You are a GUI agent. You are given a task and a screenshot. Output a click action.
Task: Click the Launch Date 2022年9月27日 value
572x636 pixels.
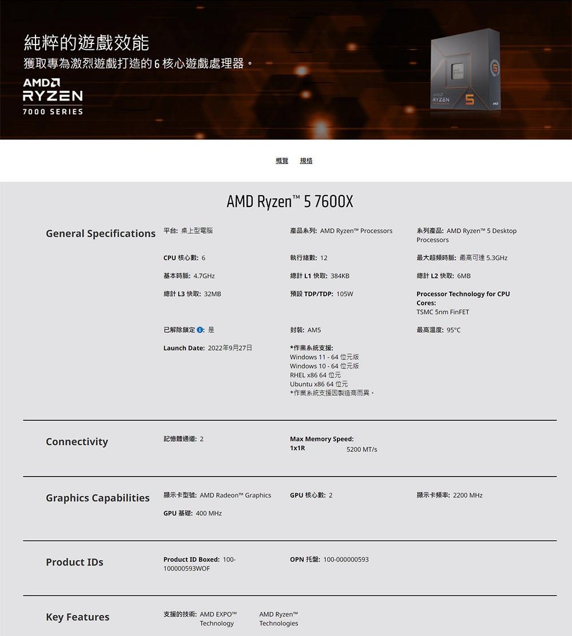coord(230,348)
